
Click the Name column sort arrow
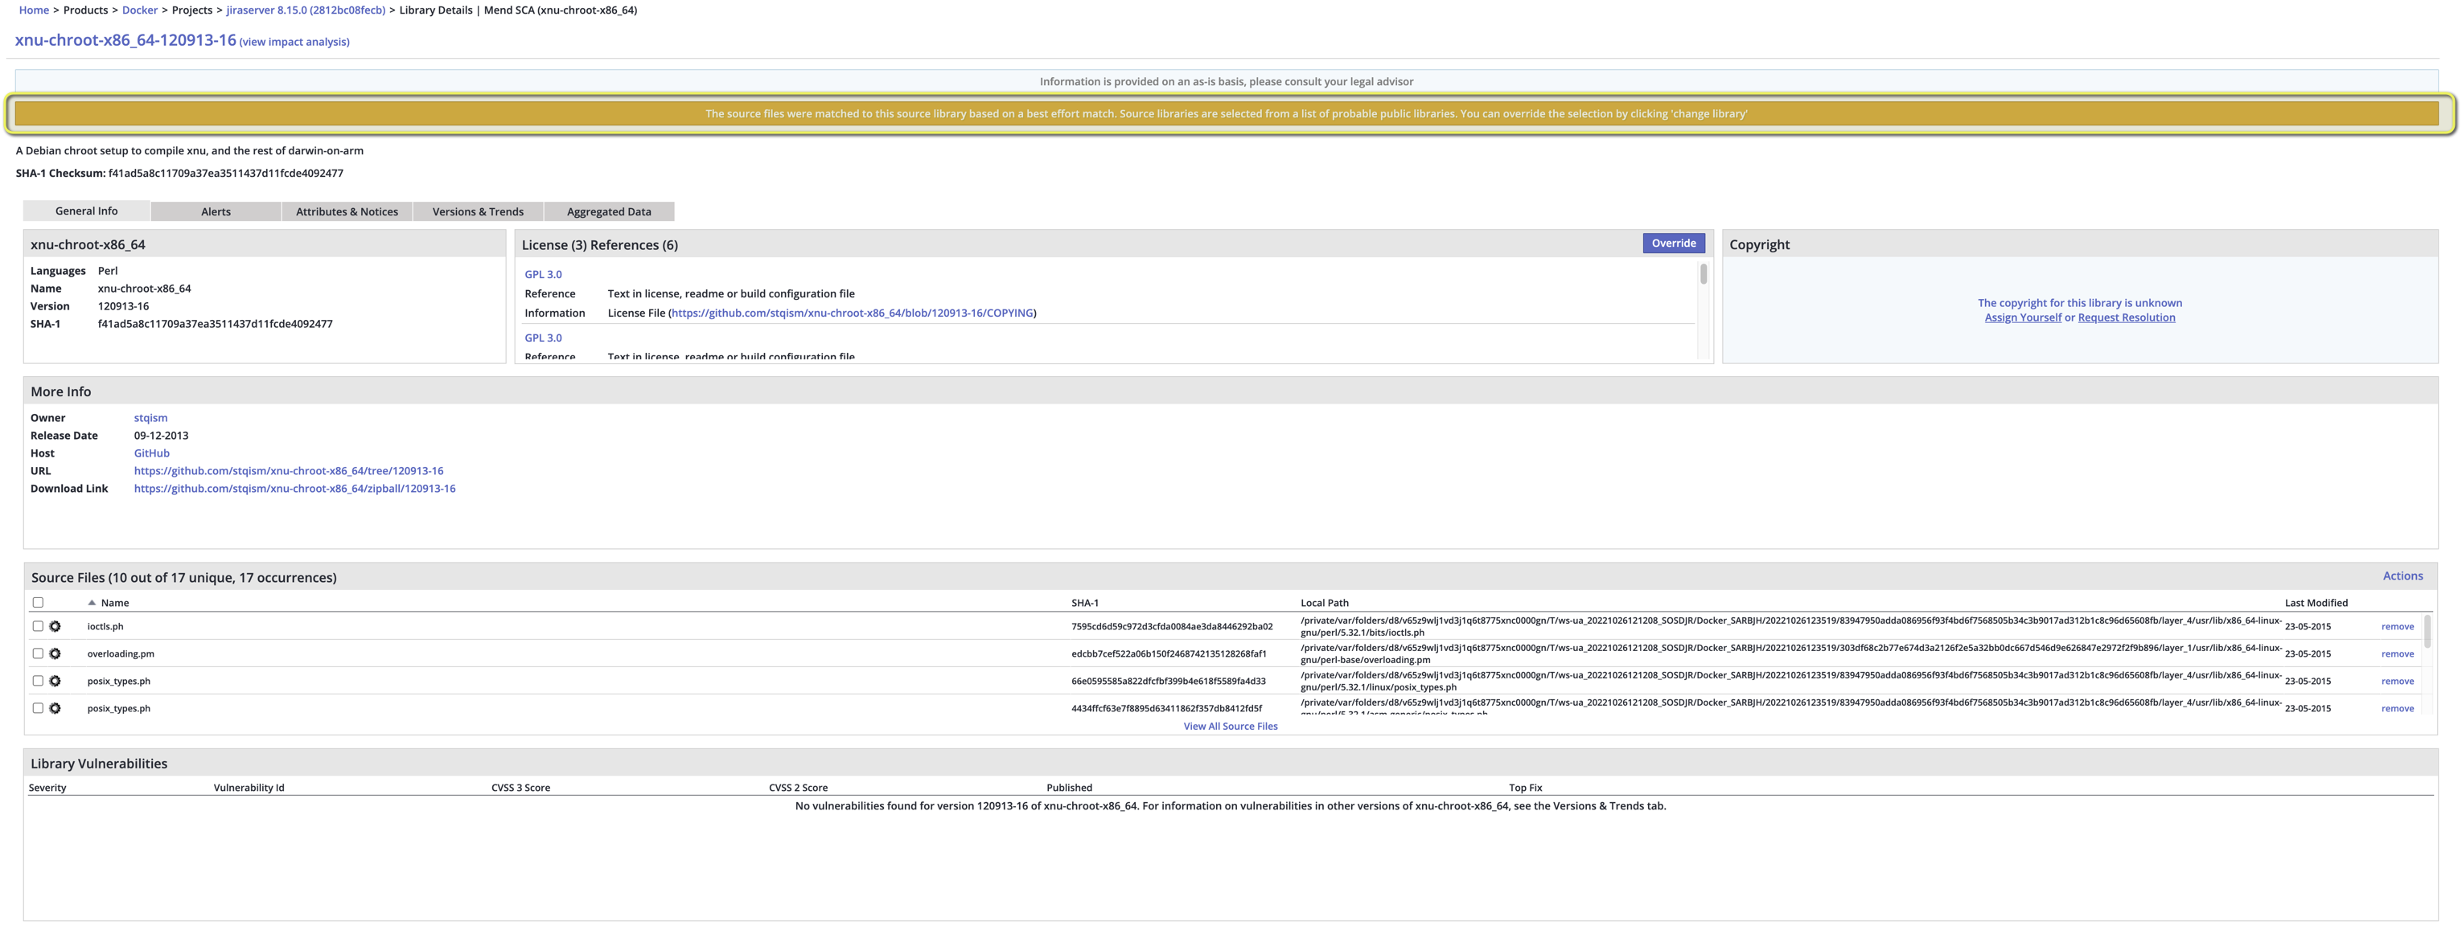92,603
